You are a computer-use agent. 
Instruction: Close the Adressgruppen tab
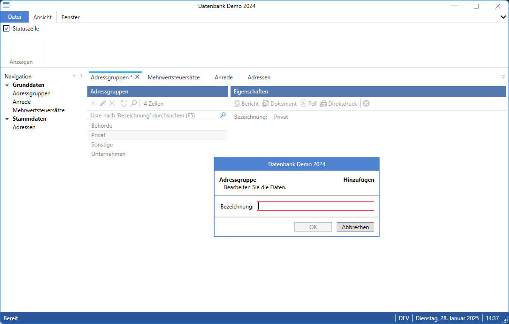pos(138,77)
